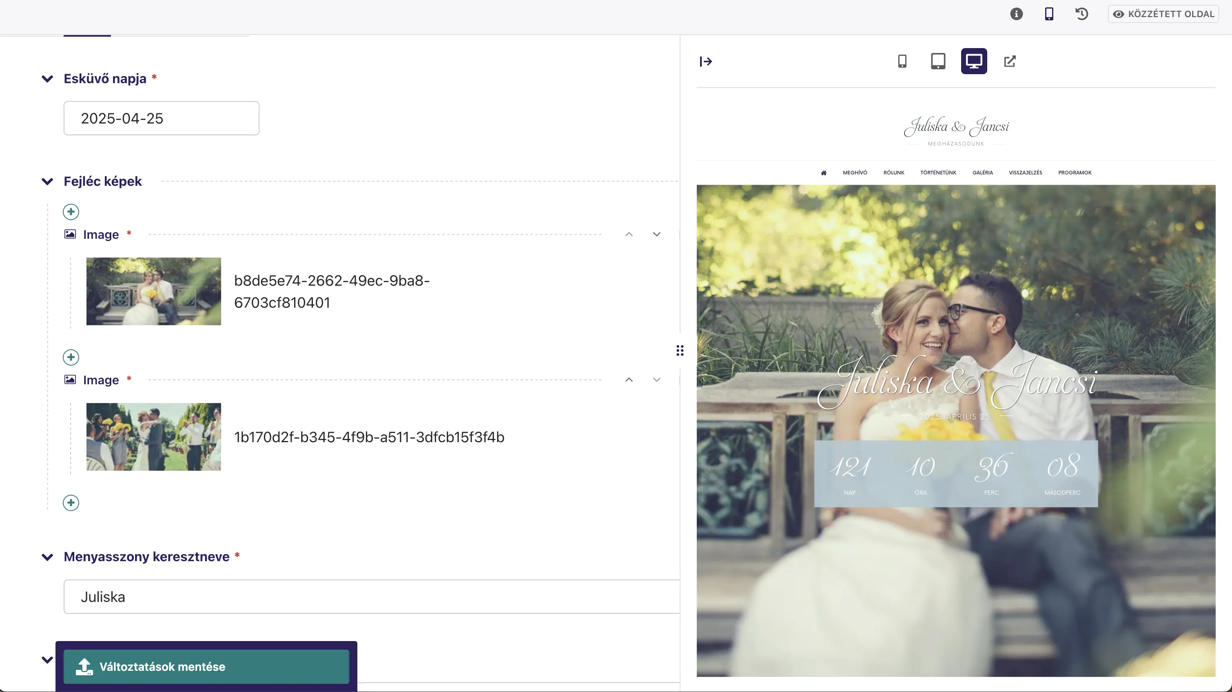The width and height of the screenshot is (1232, 692).
Task: Click the MEGHÁZASODUNK subtitle in preview
Action: (956, 144)
